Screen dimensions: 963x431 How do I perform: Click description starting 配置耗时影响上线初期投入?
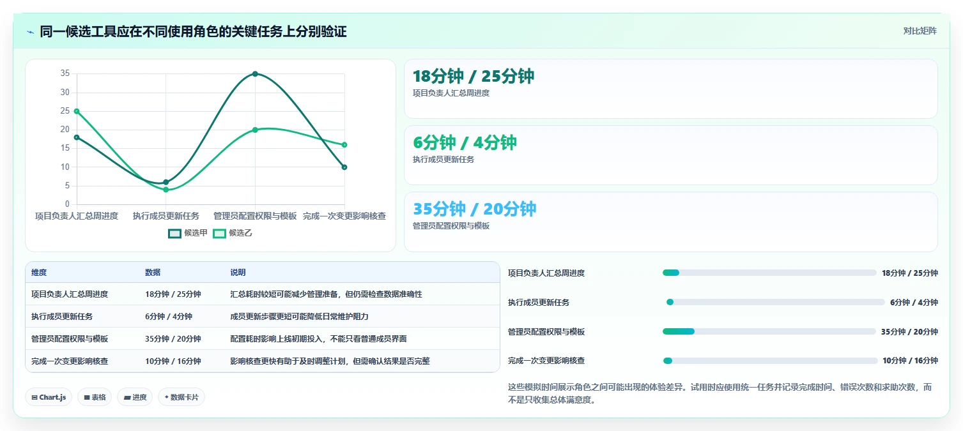coord(318,338)
